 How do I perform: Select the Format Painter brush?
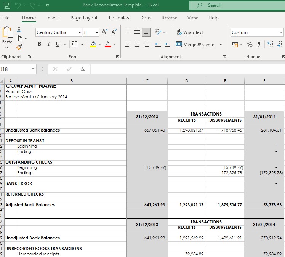tap(19, 46)
